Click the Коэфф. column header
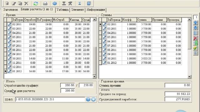The image size is (200, 112). click(x=129, y=20)
